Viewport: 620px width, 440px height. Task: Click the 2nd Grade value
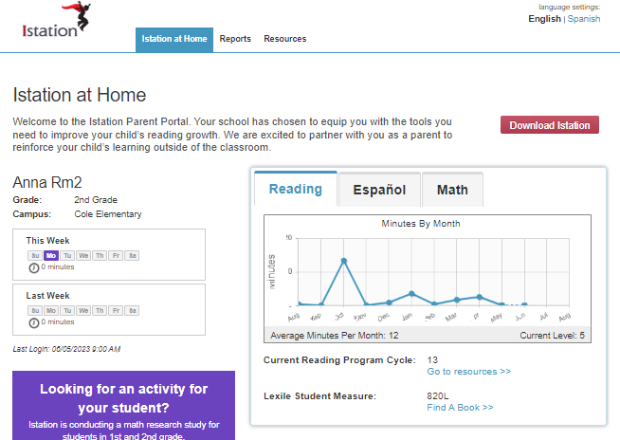tap(96, 200)
